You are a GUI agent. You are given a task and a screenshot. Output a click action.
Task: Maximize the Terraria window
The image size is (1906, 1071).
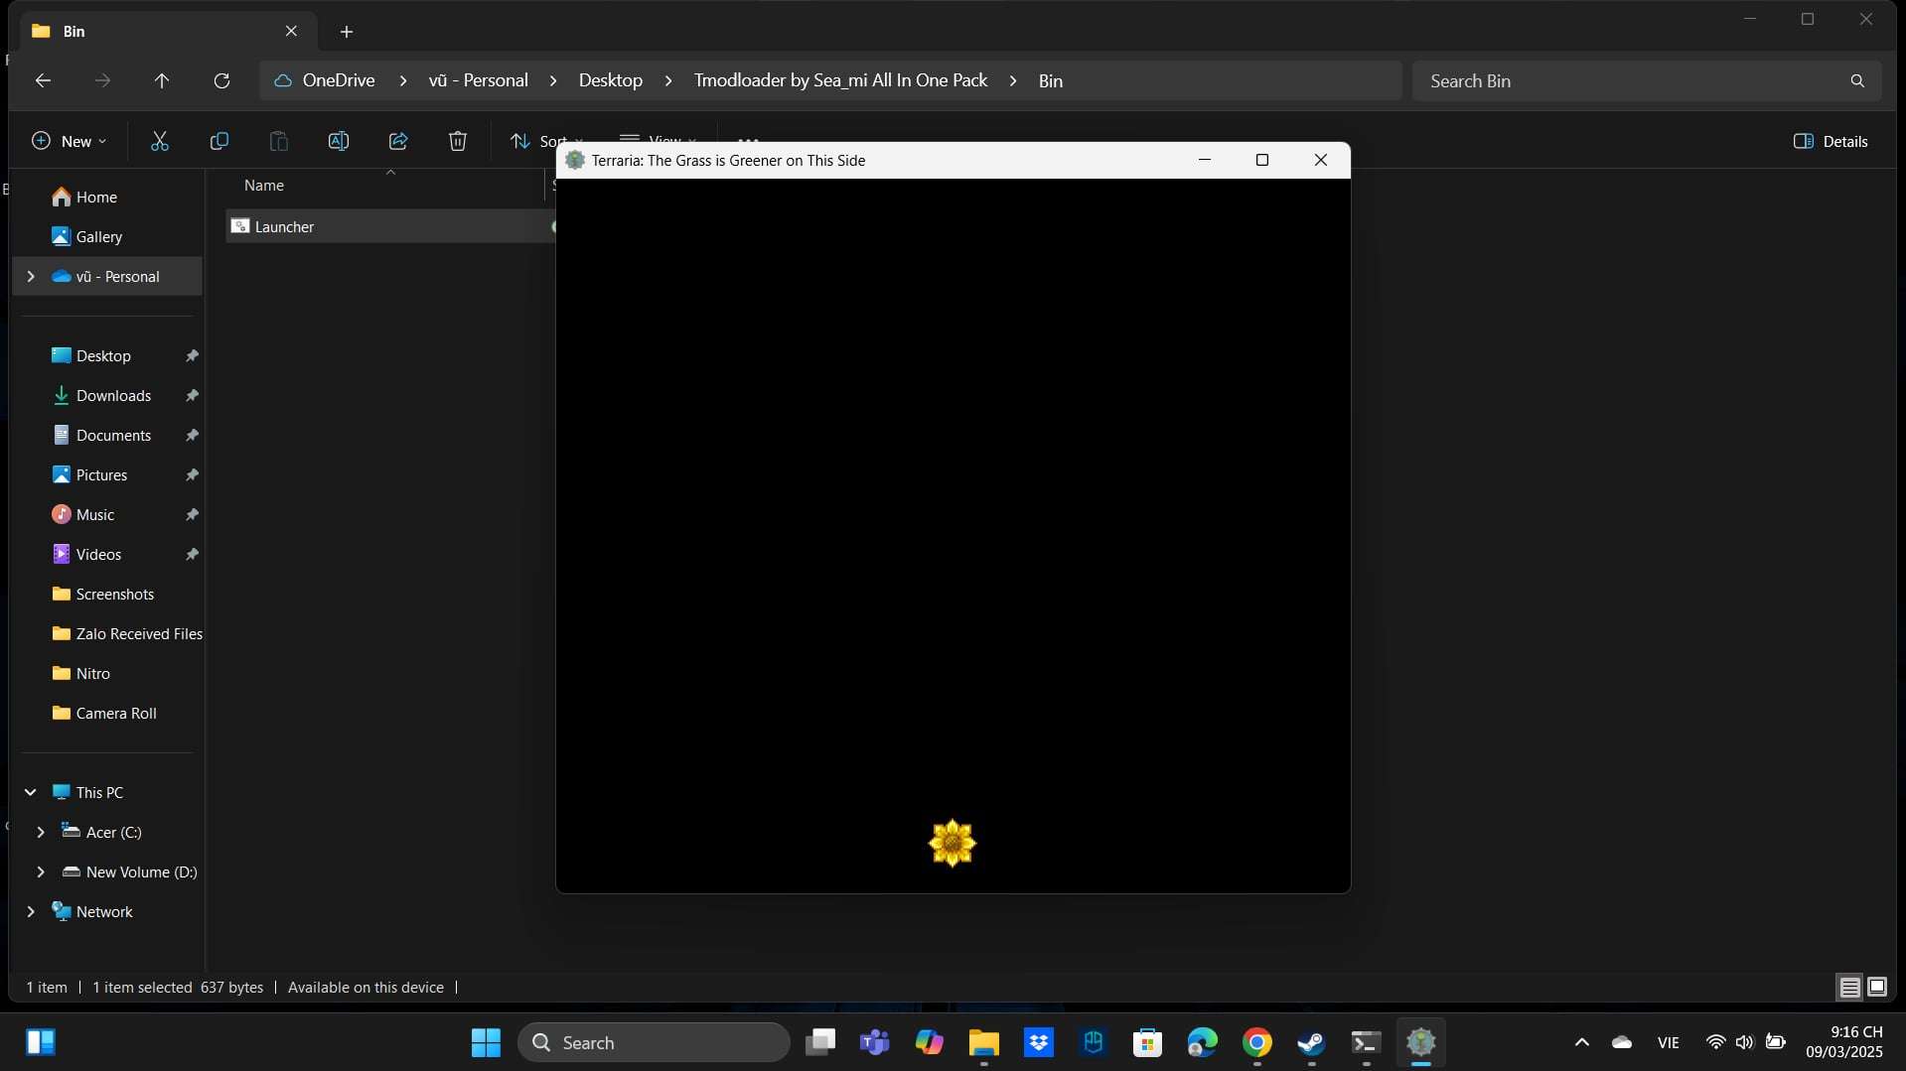(1261, 160)
